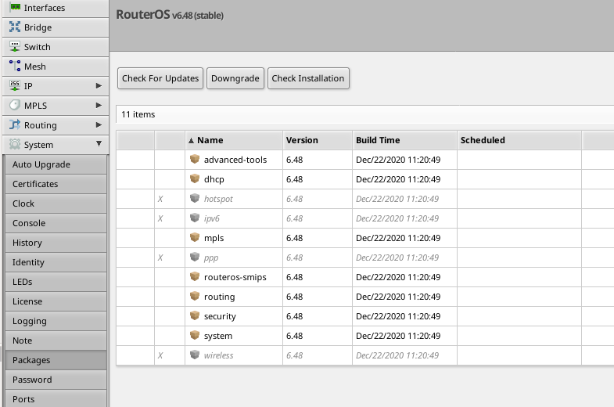Click the disabled ppp package icon
The height and width of the screenshot is (407, 614).
[195, 257]
